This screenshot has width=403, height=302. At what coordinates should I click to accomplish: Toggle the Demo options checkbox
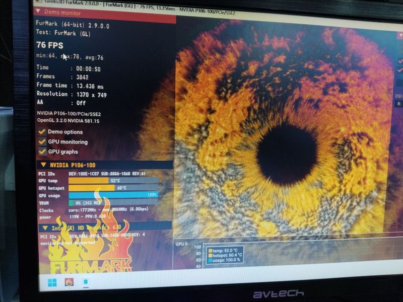coord(42,131)
